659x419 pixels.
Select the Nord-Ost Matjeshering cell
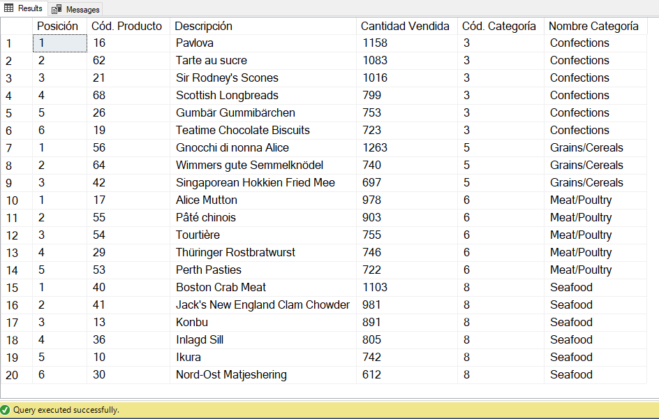[x=263, y=374]
